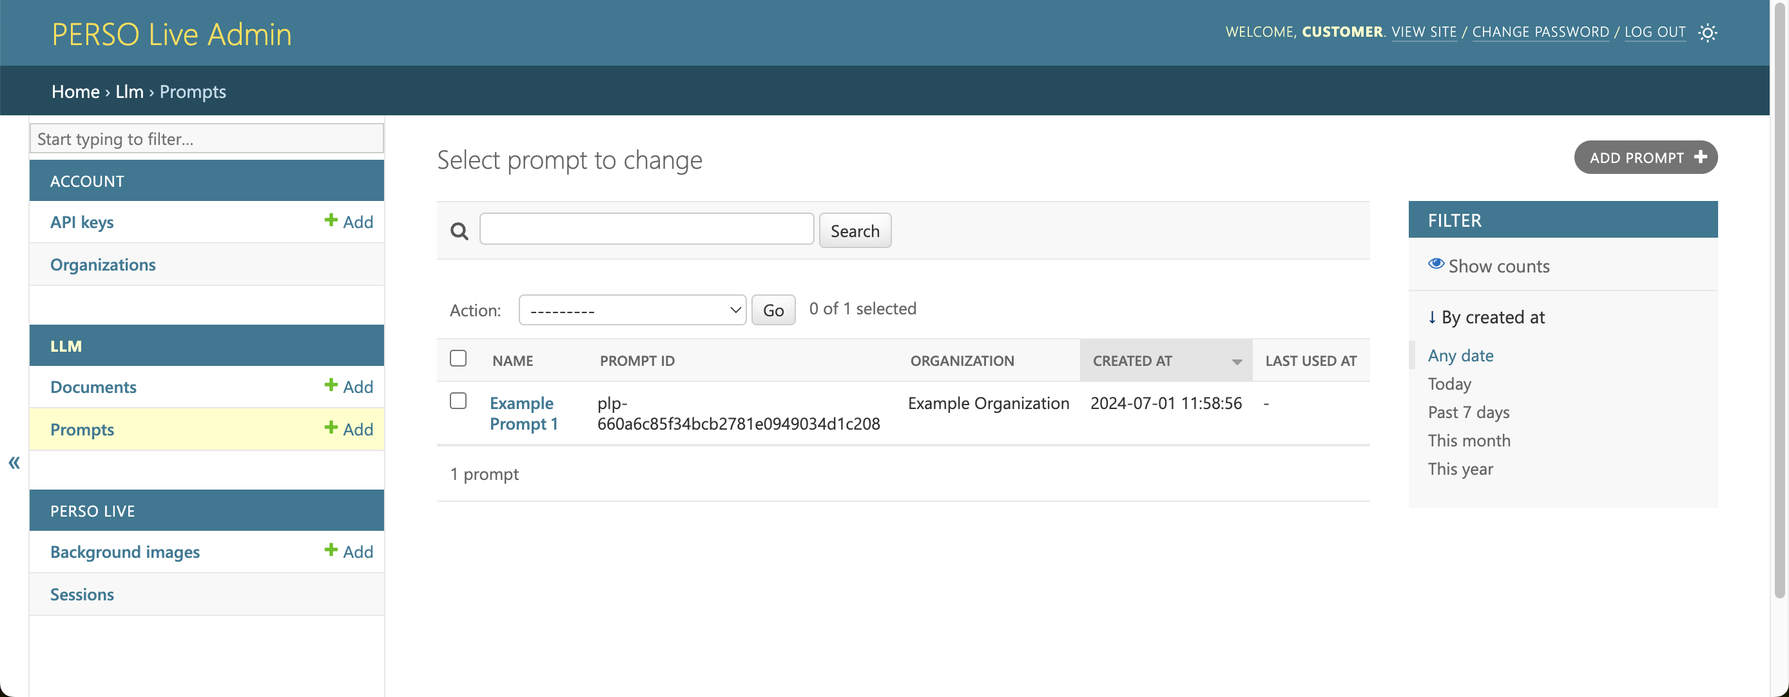Click the Created At sort arrow
Screen dimensions: 1789x697
[x=1236, y=361]
